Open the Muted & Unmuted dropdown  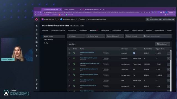tap(134, 36)
